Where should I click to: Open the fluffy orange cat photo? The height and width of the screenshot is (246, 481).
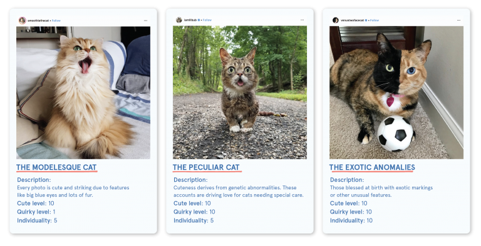pyautogui.click(x=83, y=92)
